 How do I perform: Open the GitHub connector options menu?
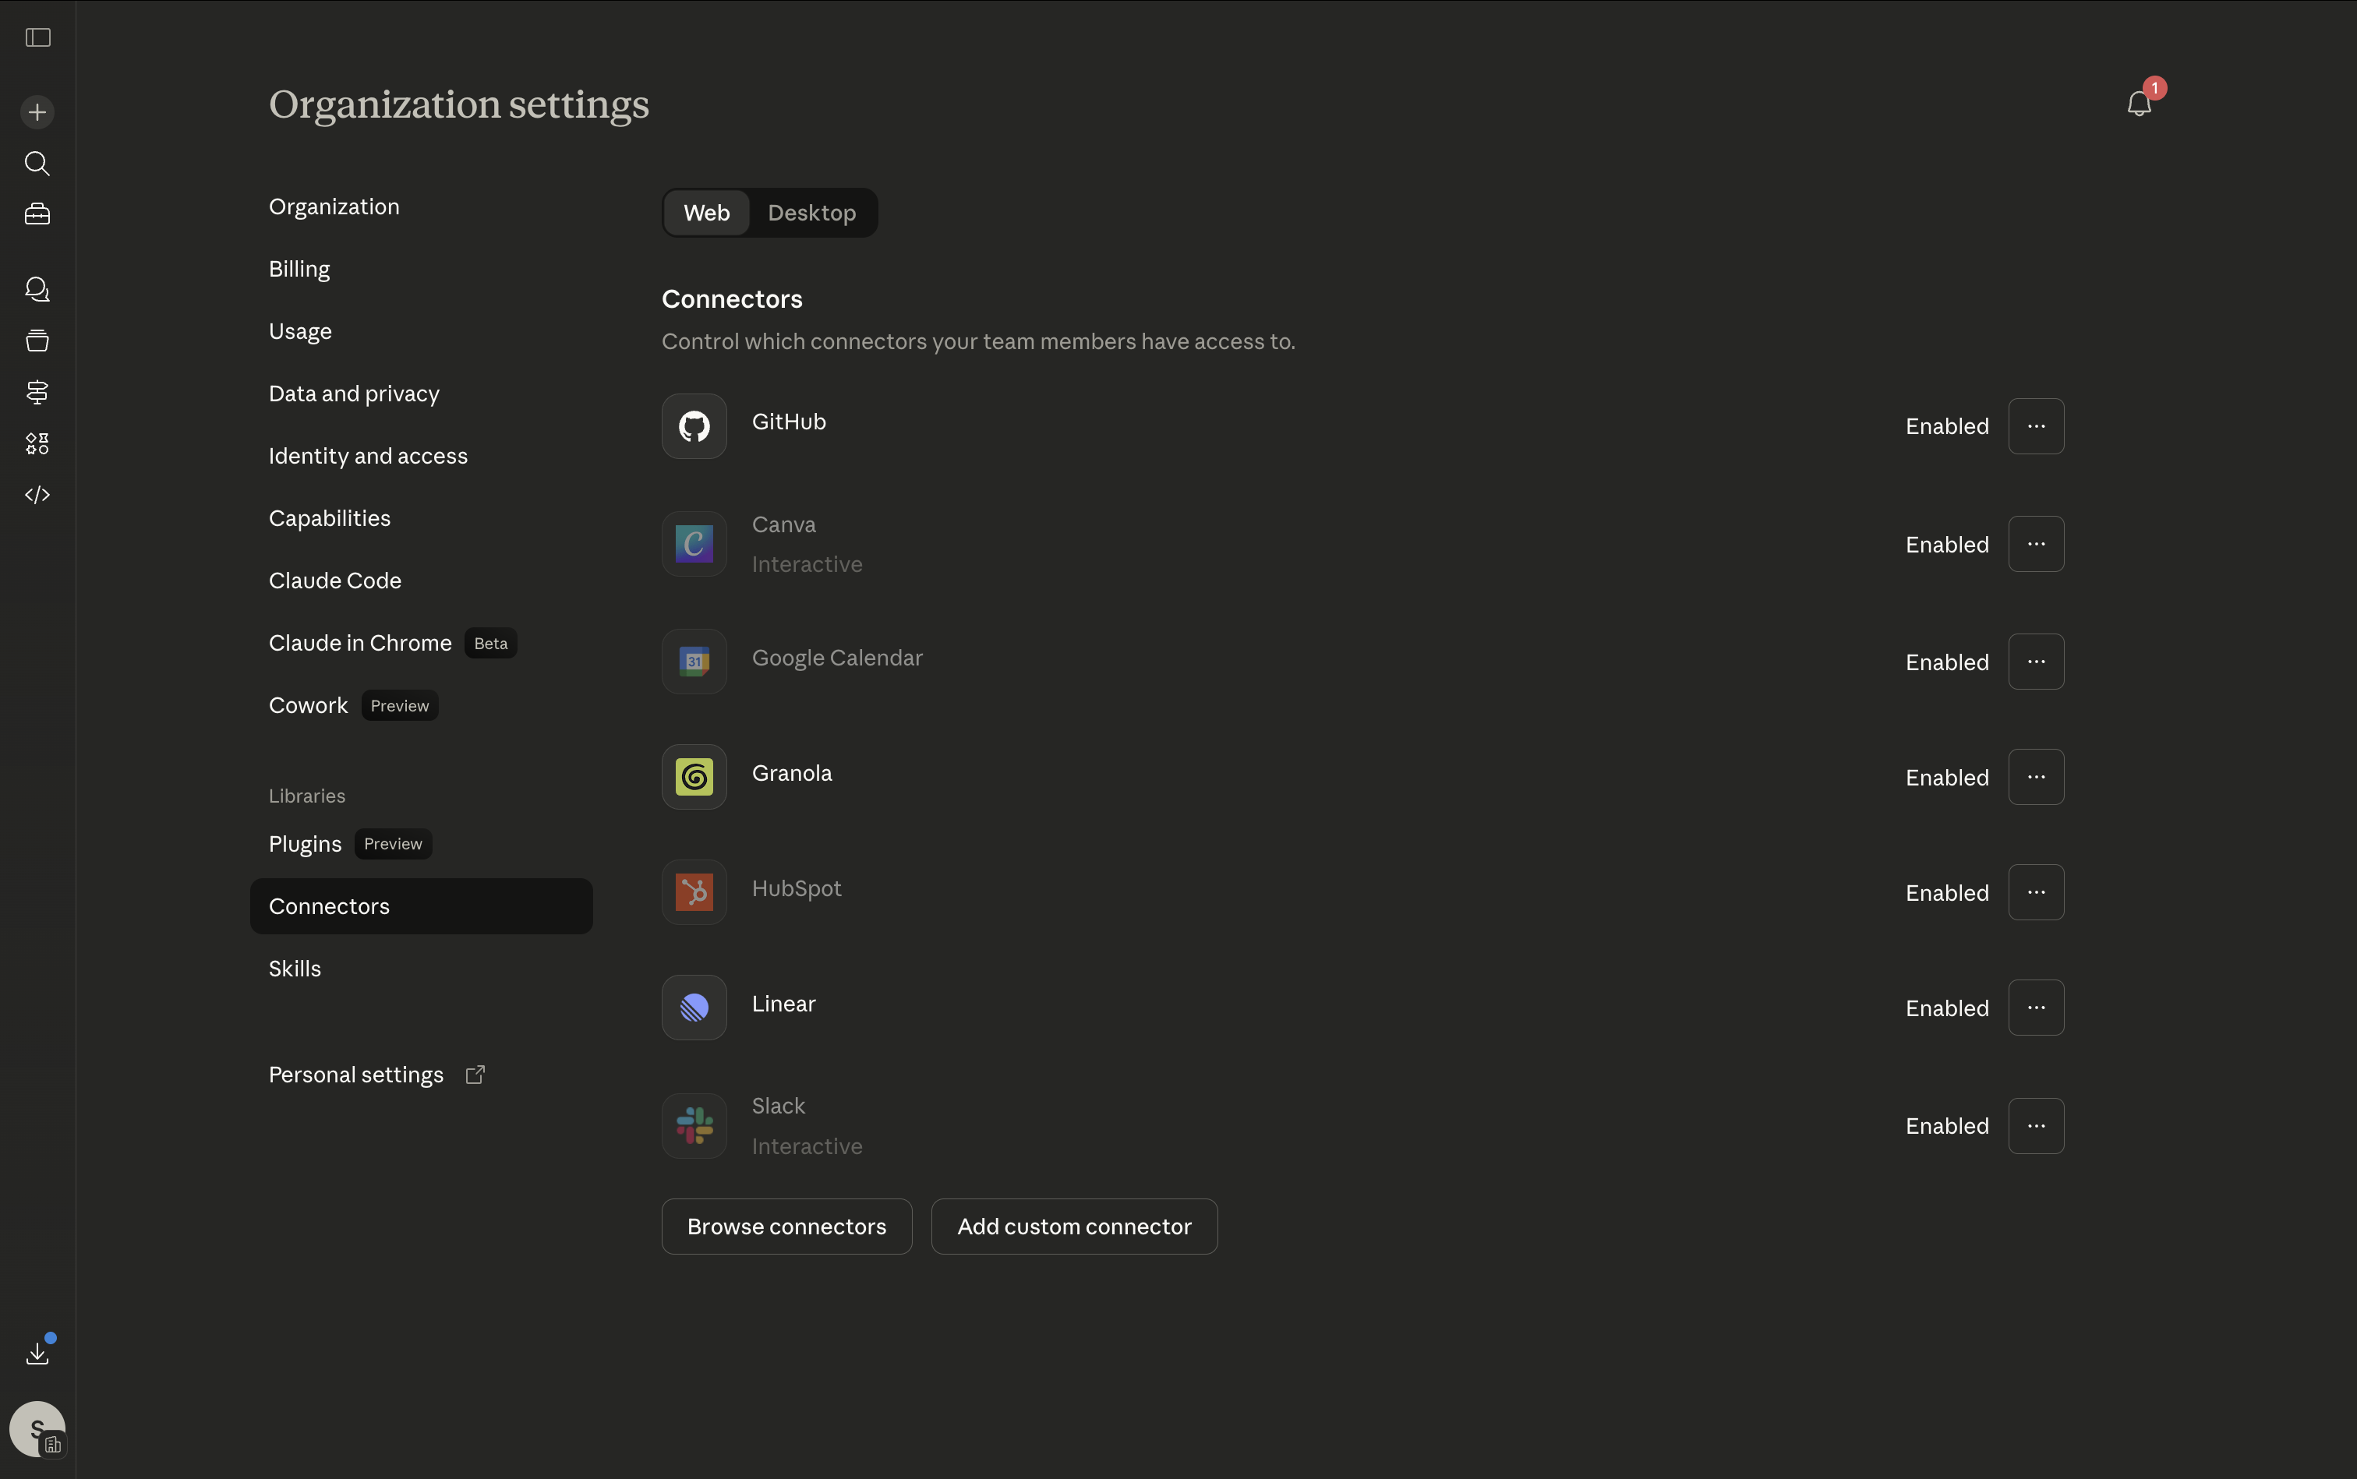(2035, 426)
